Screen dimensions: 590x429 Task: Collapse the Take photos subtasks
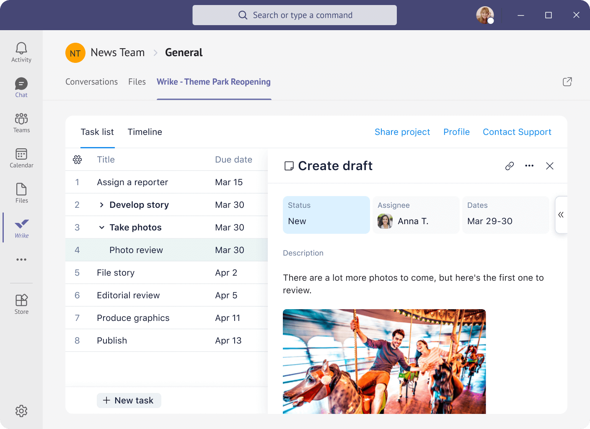pyautogui.click(x=101, y=227)
